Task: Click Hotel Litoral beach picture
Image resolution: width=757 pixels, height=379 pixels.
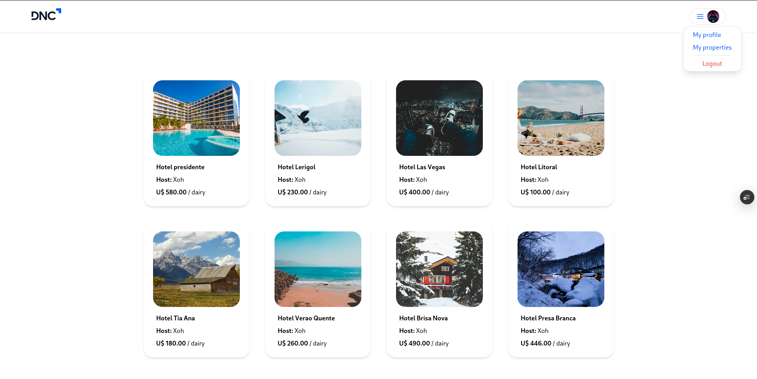Action: [x=561, y=118]
